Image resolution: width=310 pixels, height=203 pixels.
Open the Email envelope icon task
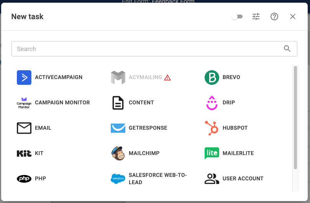(x=24, y=128)
